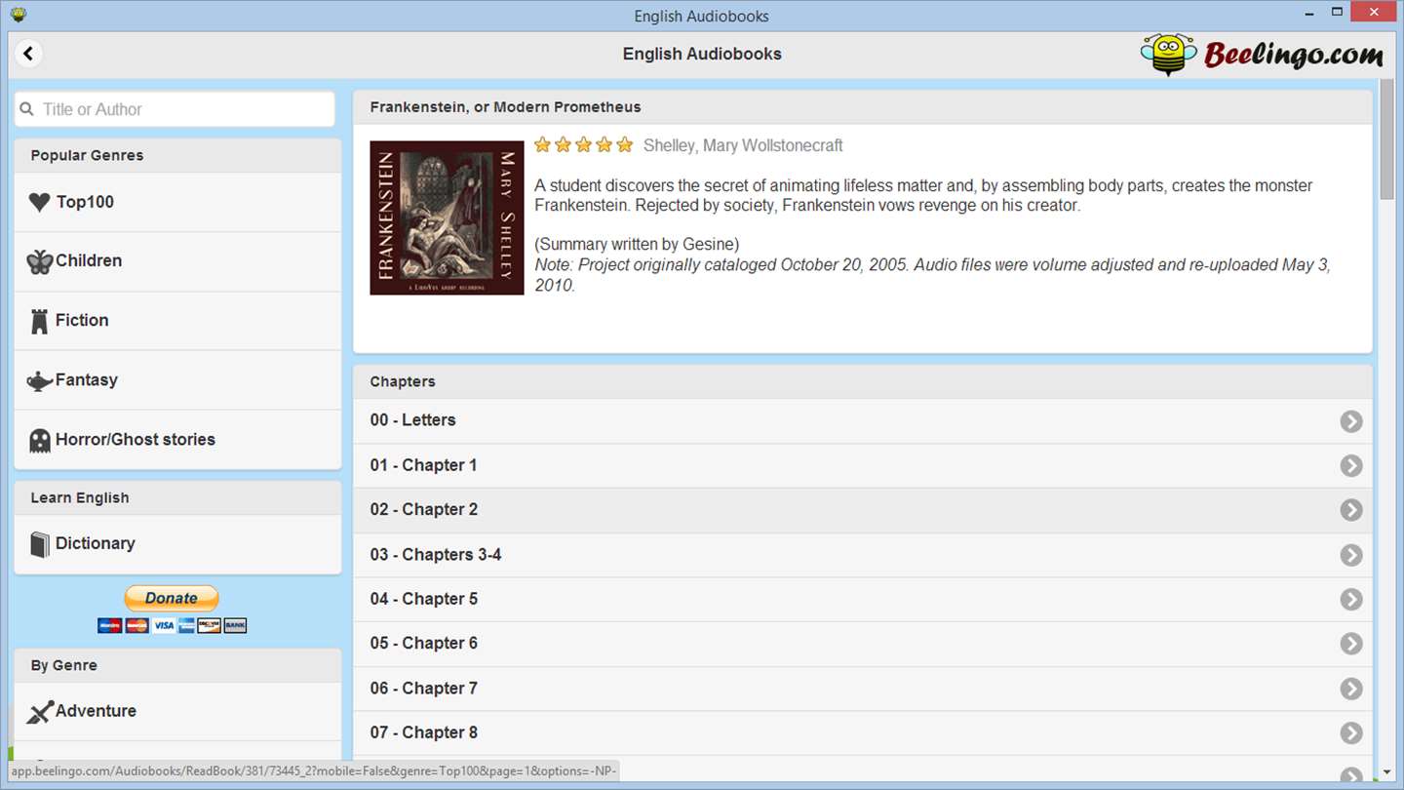
Task: Select the Fantasy genre
Action: 177,380
